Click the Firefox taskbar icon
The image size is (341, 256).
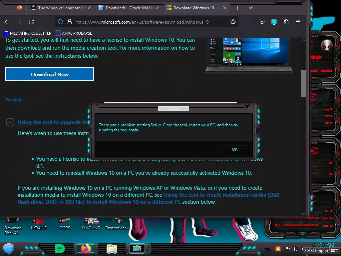point(86,249)
